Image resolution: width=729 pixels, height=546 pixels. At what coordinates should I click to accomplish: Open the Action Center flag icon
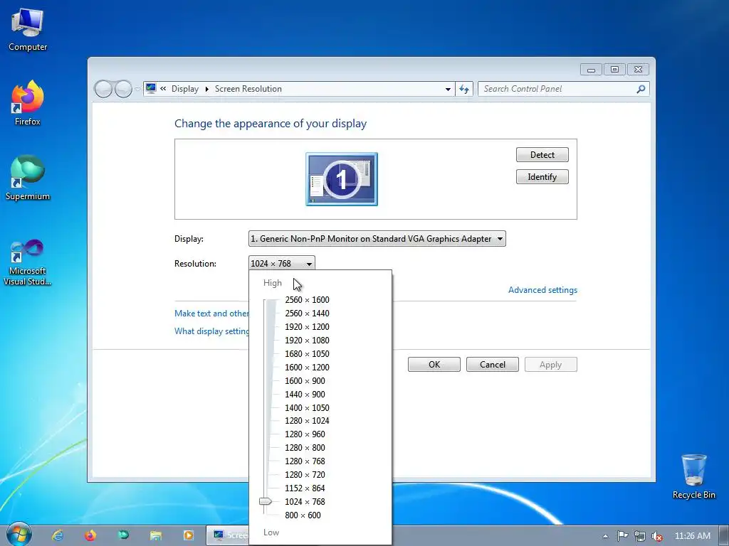pos(622,536)
